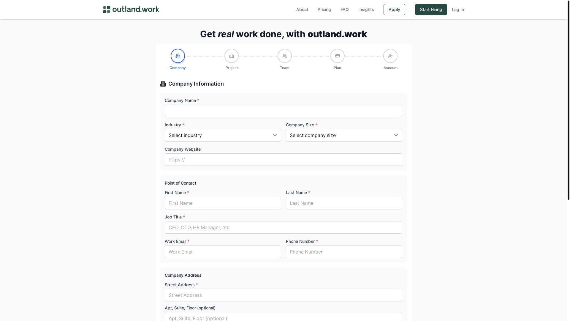
Task: Click the Company Website https:// field
Action: [x=284, y=160]
